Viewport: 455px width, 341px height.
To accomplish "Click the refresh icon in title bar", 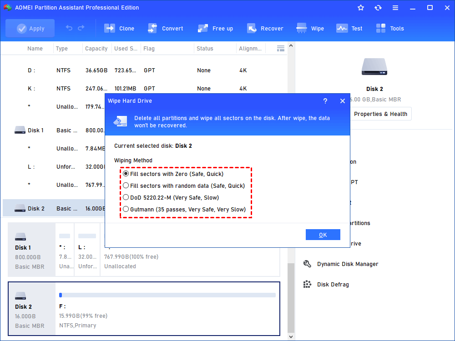I will 378,8.
